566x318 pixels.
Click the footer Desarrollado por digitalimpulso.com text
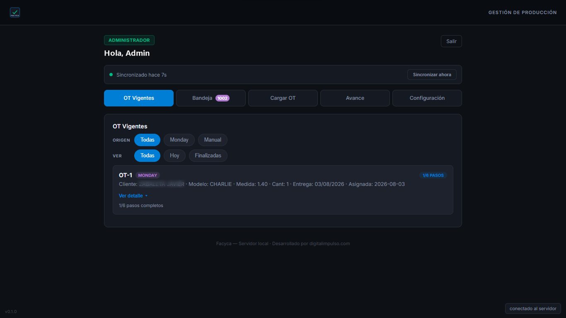tap(311, 243)
